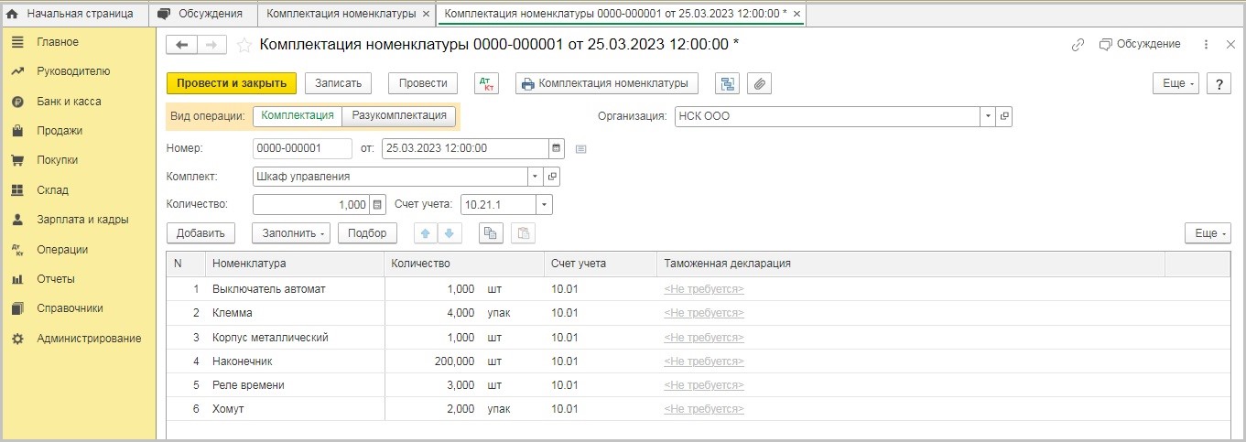Copy rows icon above the table
The image size is (1246, 442).
pyautogui.click(x=492, y=233)
